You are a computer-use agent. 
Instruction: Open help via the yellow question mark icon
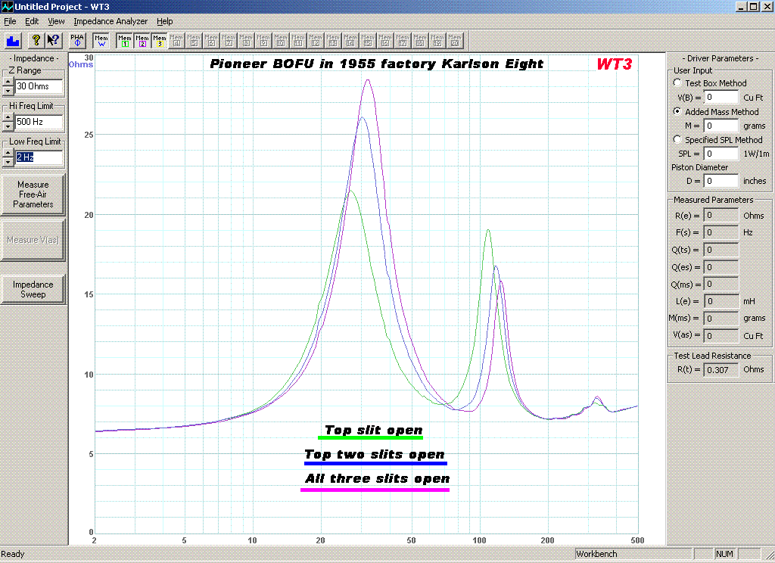tap(36, 41)
